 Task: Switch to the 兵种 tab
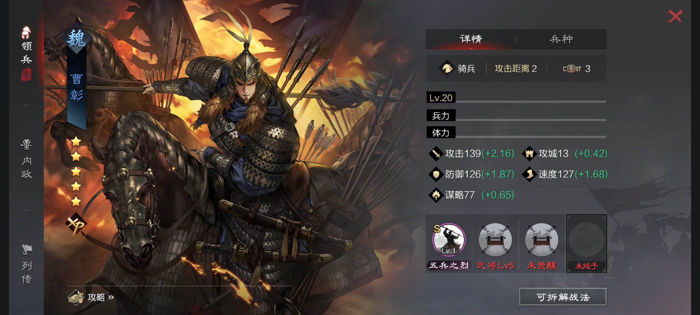tap(561, 39)
